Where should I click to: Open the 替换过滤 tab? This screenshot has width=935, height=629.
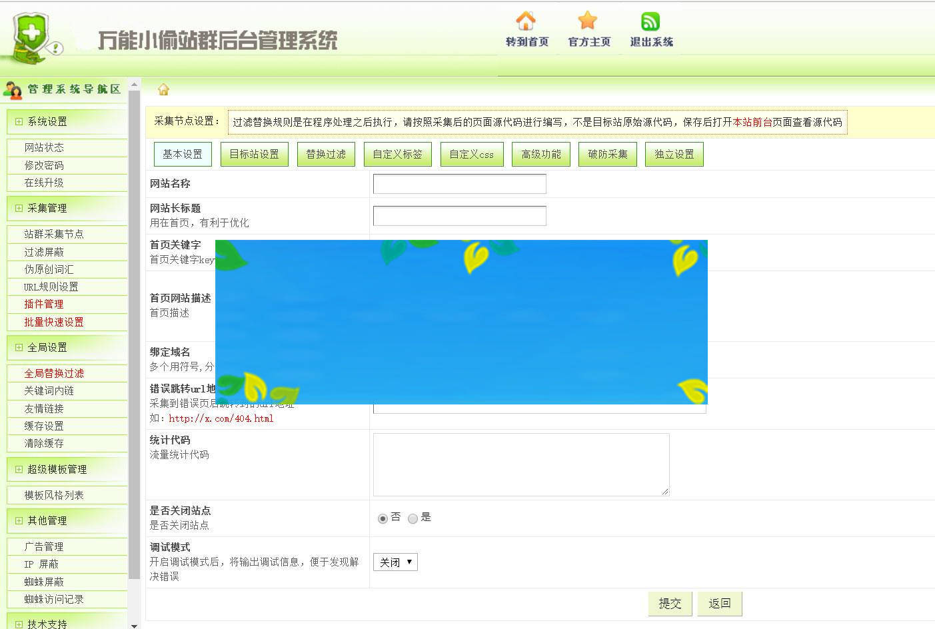coord(326,154)
